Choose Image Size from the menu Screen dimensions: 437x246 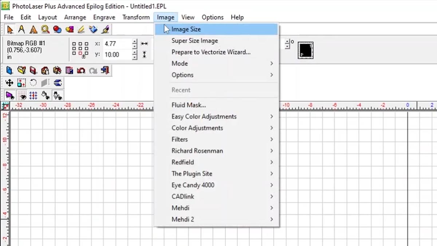tap(186, 29)
